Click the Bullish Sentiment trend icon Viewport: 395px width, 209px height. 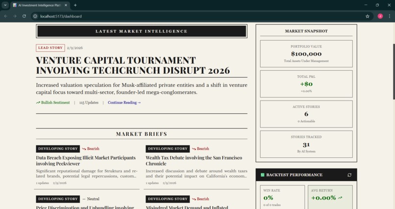38,103
